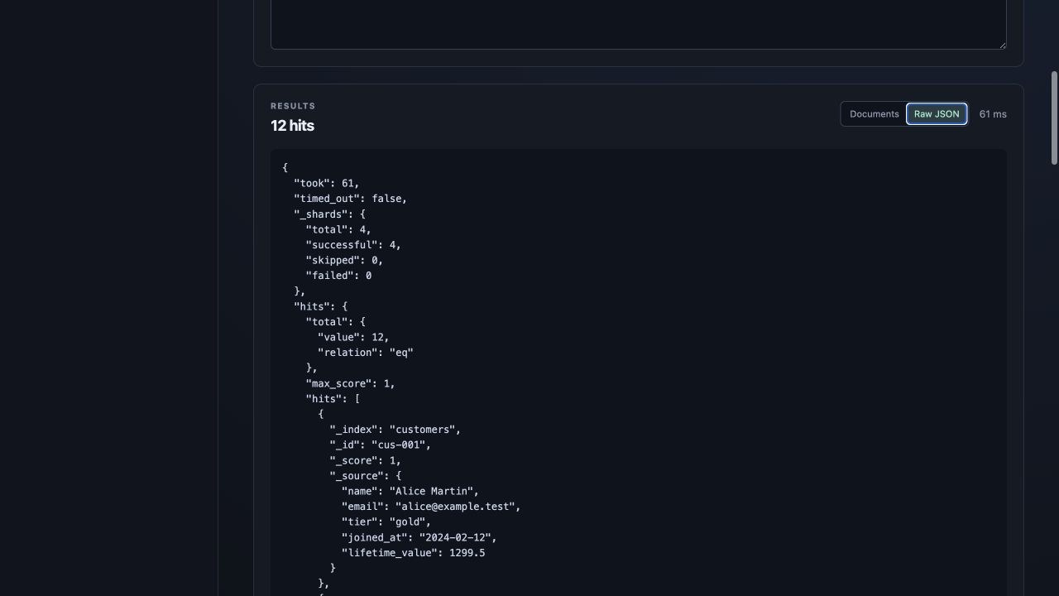Click the "successful": 4 line
The image size is (1059, 596).
tap(353, 245)
